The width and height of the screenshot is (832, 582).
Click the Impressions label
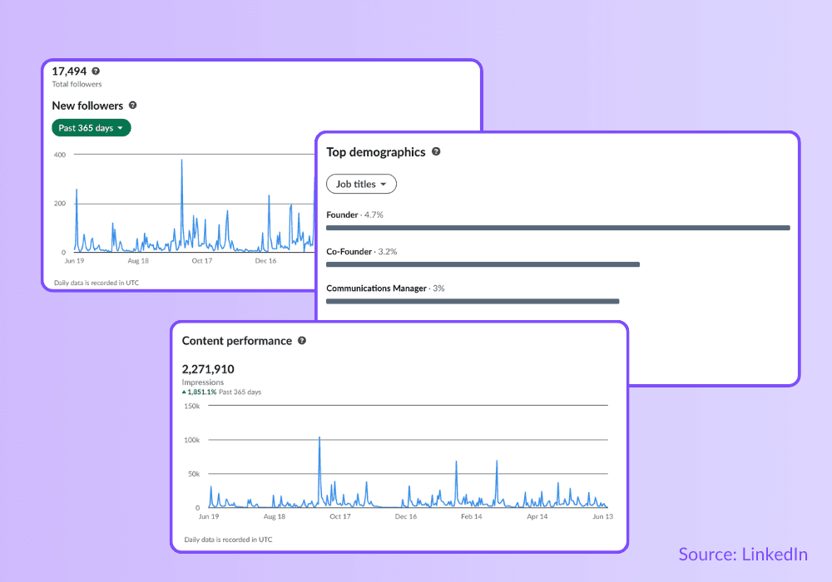(x=203, y=382)
